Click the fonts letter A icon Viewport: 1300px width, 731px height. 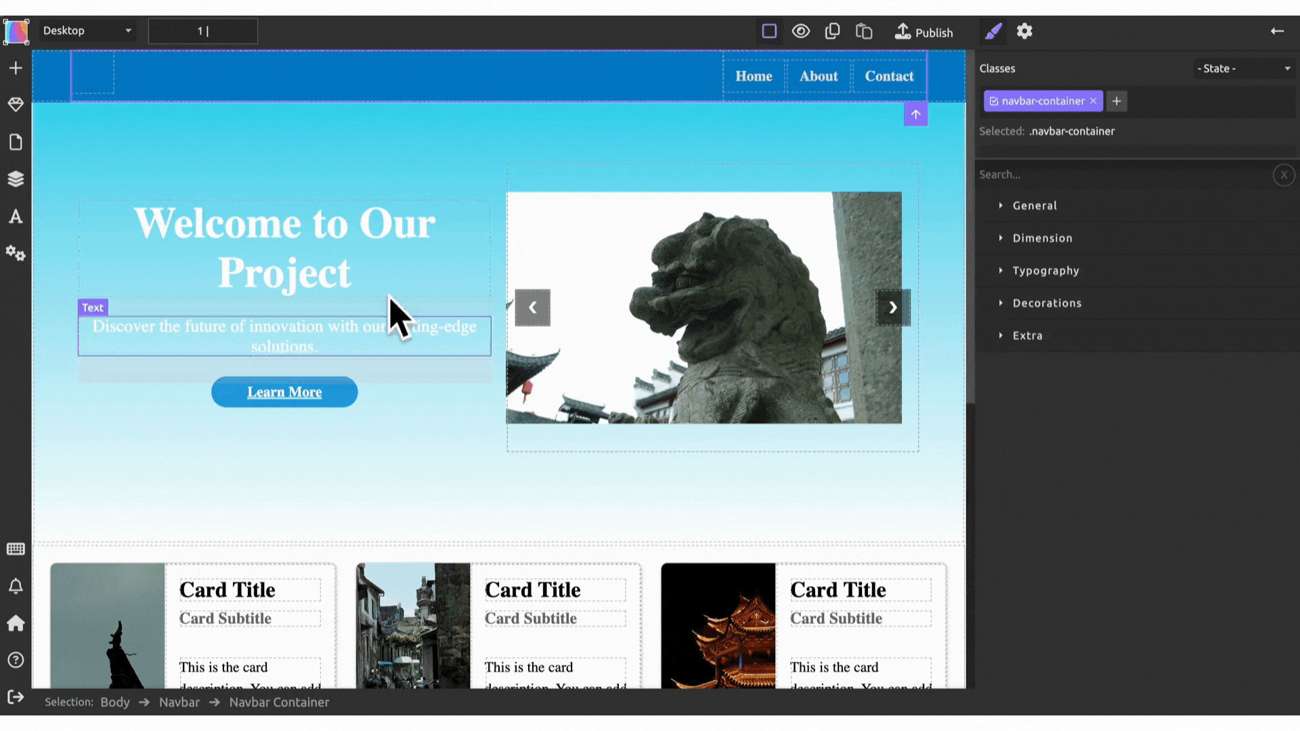coord(16,217)
